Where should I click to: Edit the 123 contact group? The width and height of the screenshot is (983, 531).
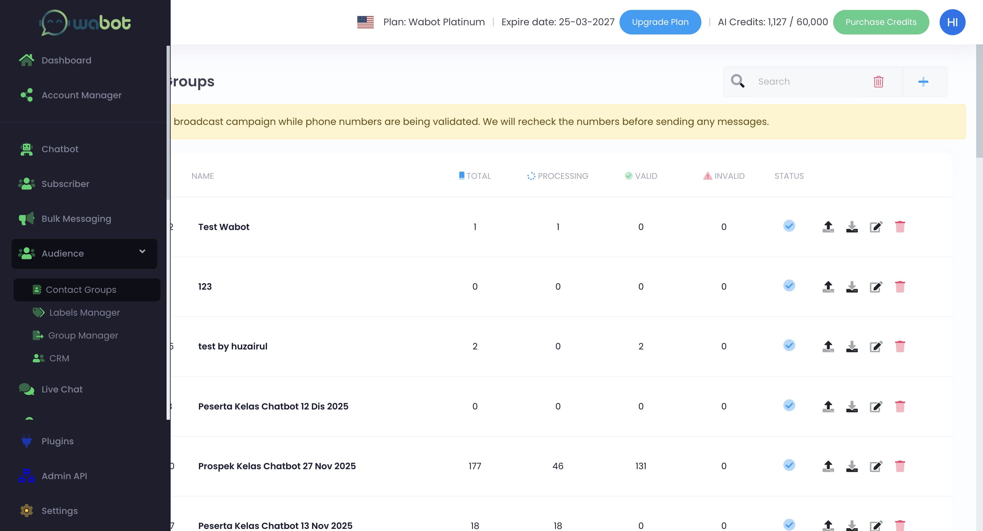pyautogui.click(x=876, y=286)
